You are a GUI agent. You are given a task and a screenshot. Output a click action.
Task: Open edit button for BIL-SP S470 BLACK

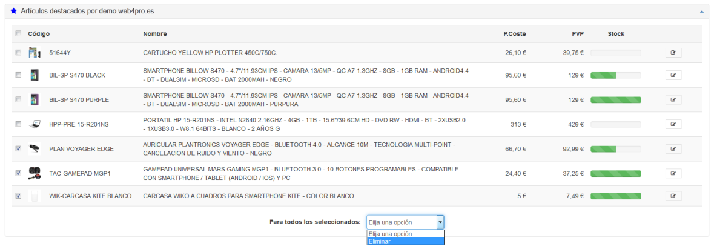pos(673,75)
